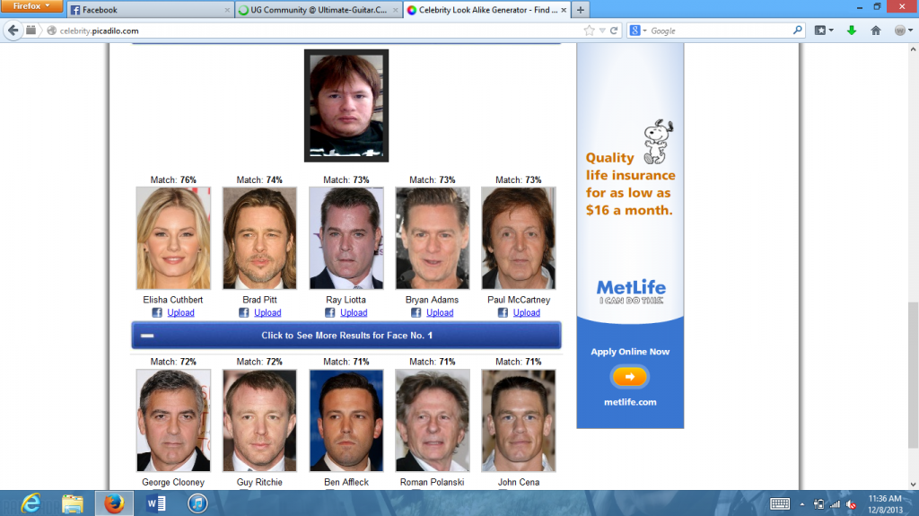Open the touch keyboard tray icon
919x516 pixels.
pos(780,503)
